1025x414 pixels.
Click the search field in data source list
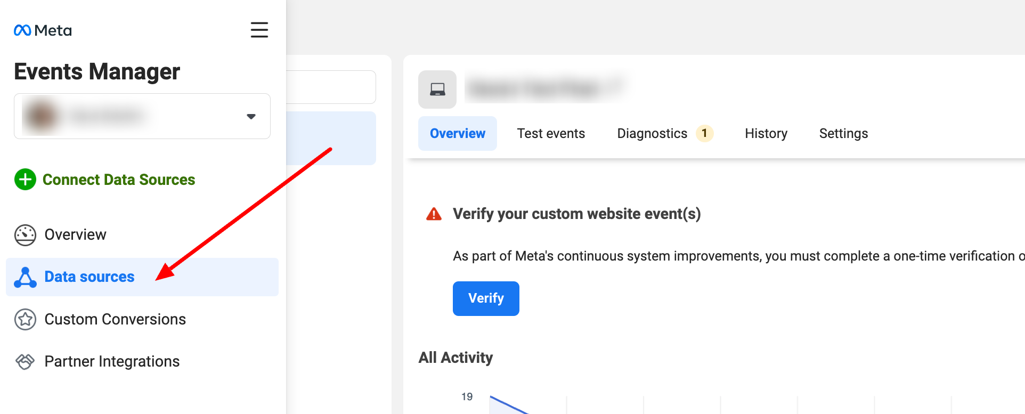click(x=331, y=87)
